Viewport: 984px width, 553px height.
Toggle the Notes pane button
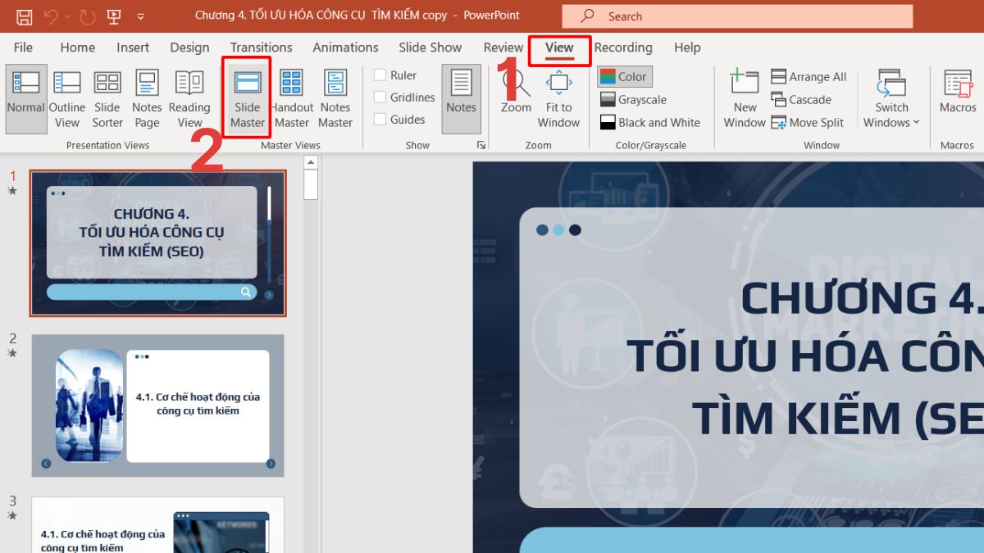pyautogui.click(x=461, y=99)
